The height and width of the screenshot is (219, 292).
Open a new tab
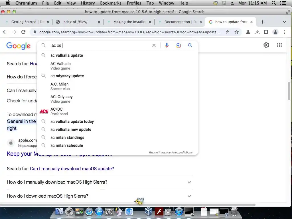point(262,22)
